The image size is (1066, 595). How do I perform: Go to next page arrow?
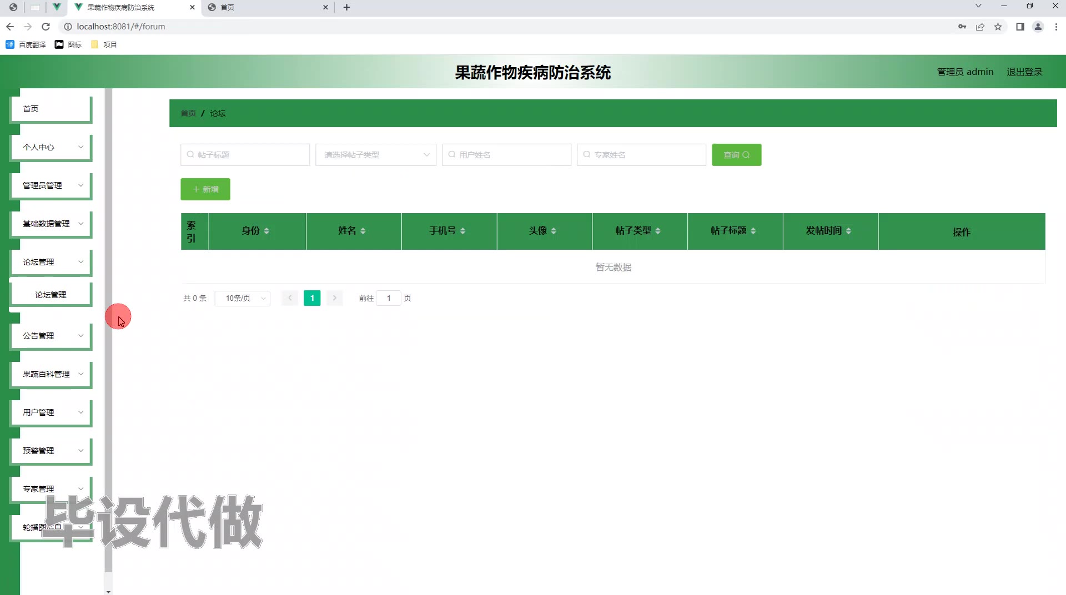click(334, 298)
